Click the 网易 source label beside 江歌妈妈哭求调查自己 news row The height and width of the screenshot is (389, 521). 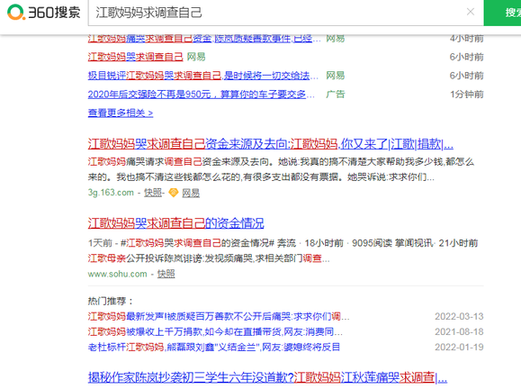(196, 57)
